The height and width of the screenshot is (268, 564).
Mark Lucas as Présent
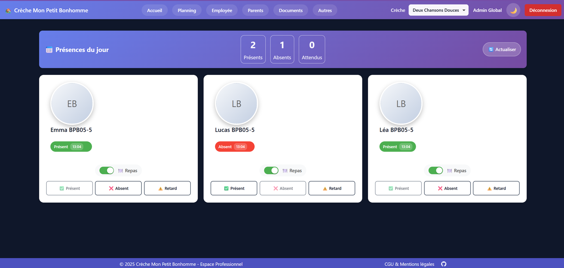point(234,188)
